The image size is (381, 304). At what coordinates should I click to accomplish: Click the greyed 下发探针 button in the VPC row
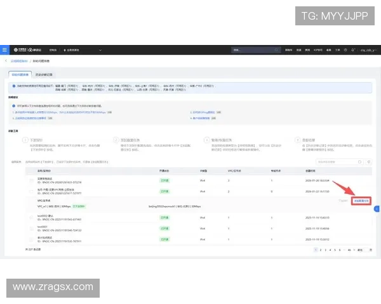pyautogui.click(x=343, y=201)
